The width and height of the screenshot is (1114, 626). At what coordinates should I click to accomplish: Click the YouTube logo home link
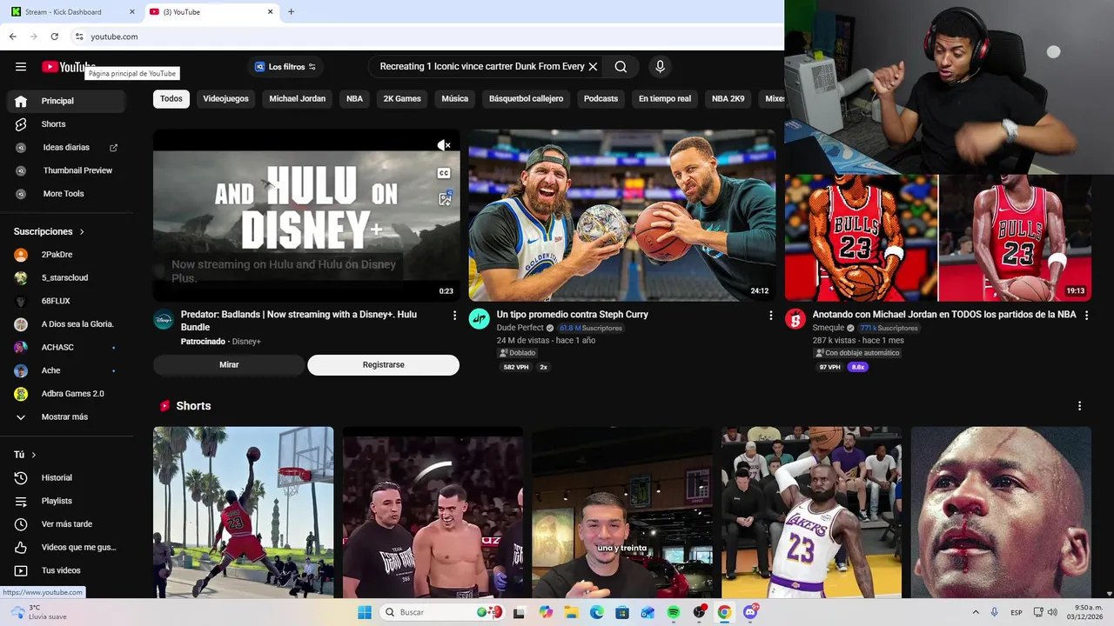point(68,67)
